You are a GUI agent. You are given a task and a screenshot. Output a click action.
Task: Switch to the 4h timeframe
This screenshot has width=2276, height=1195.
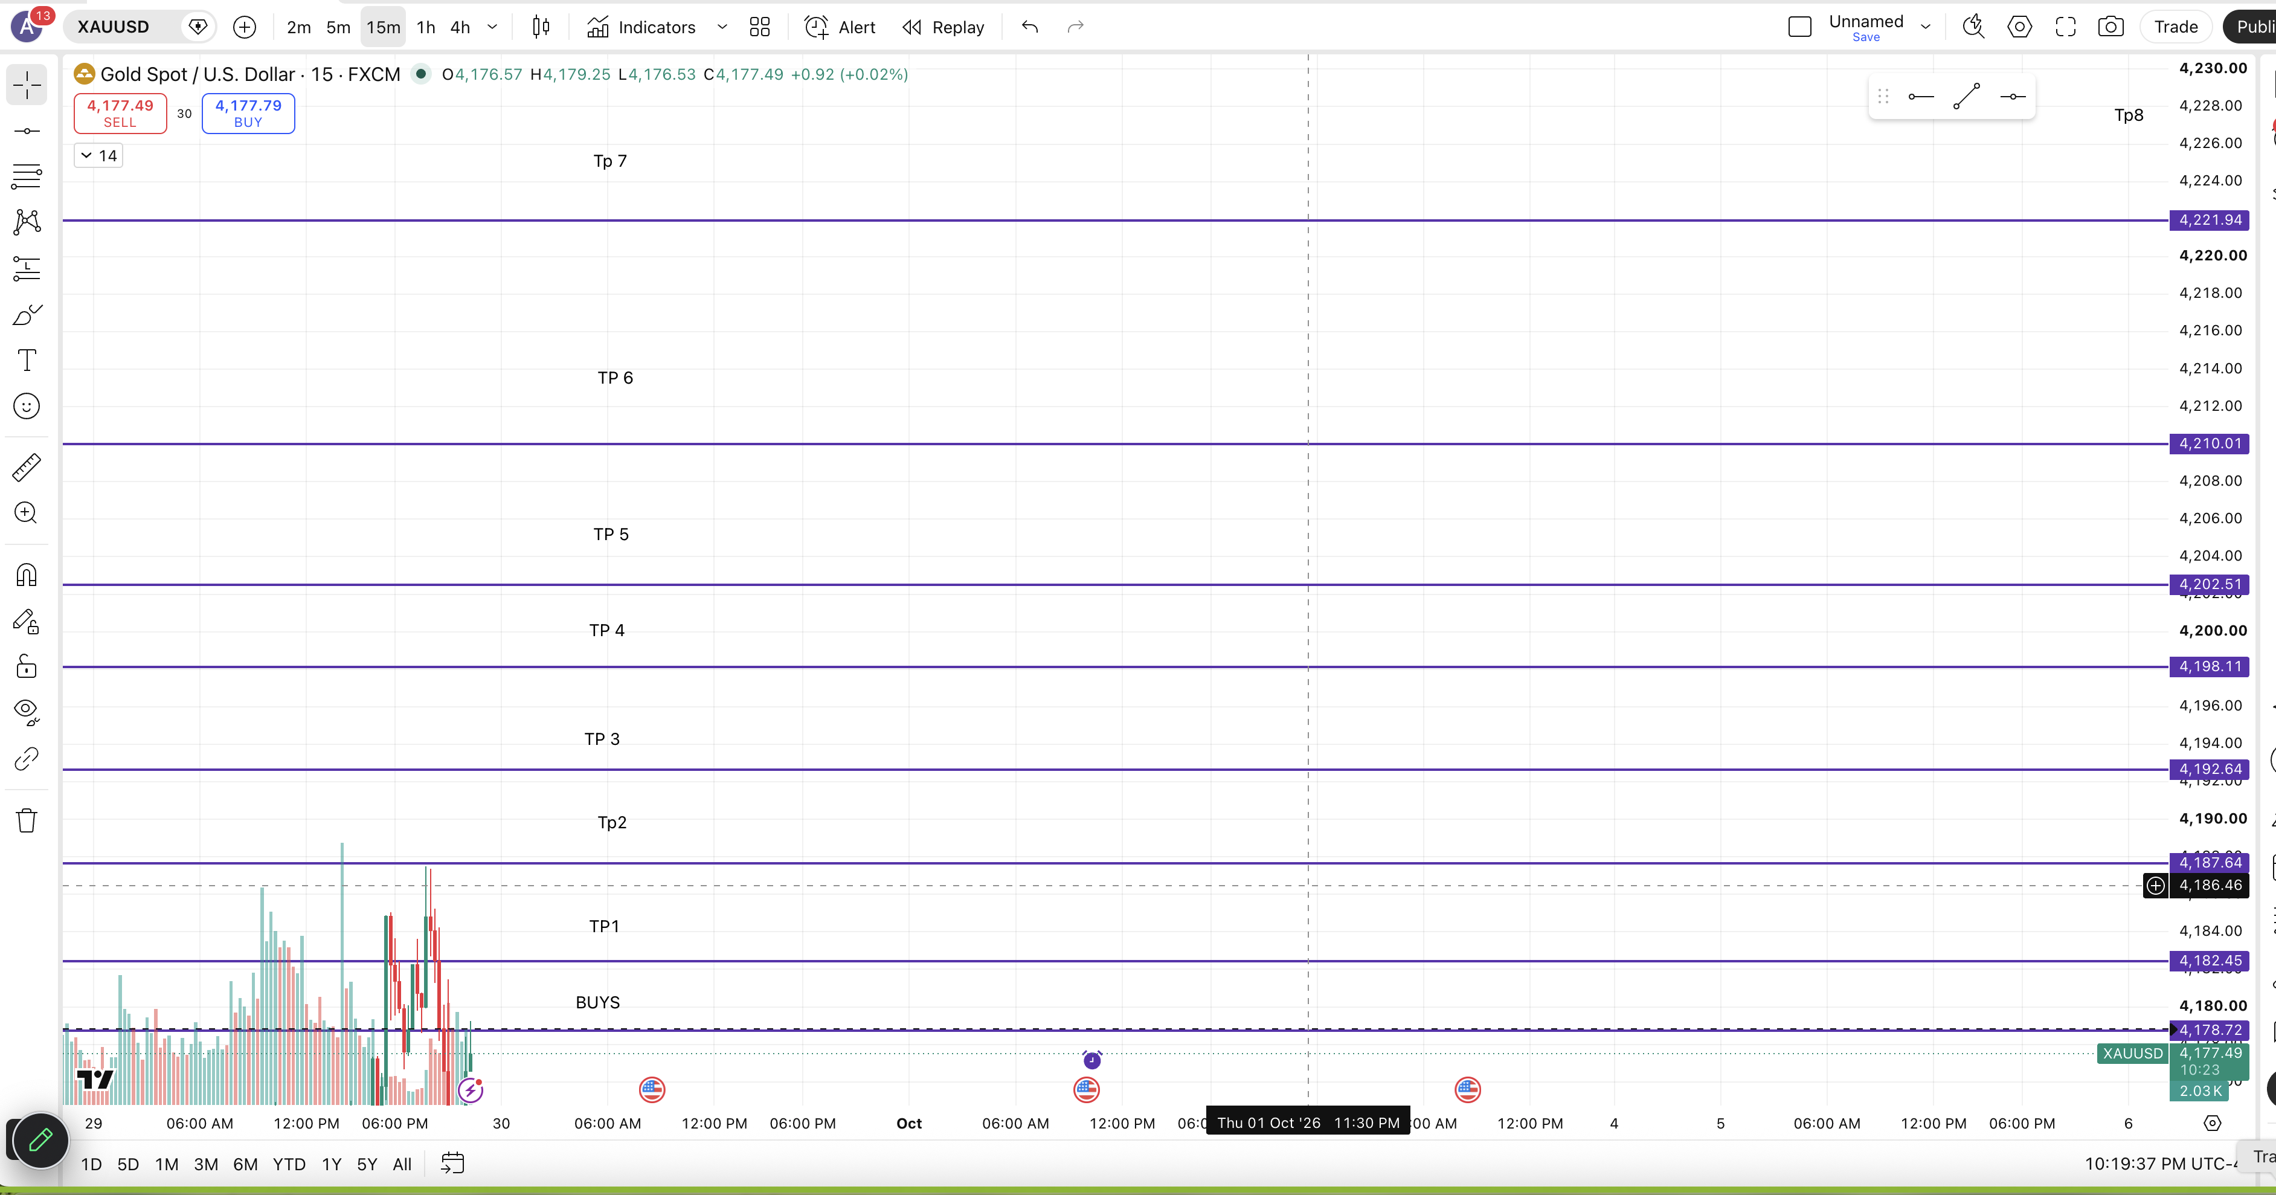click(x=460, y=27)
